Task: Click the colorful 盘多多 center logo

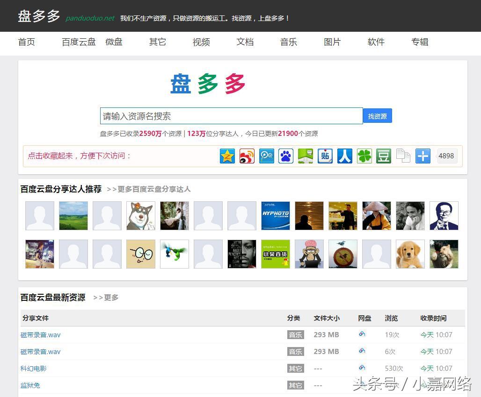Action: pos(208,84)
